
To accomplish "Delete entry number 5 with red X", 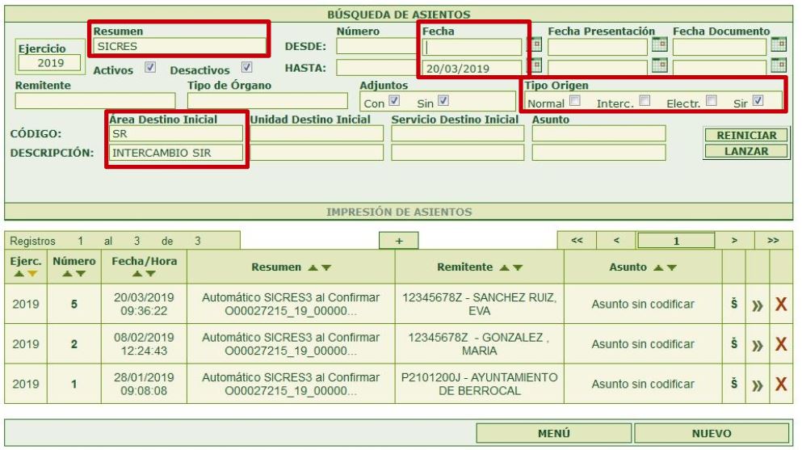I will coord(781,305).
